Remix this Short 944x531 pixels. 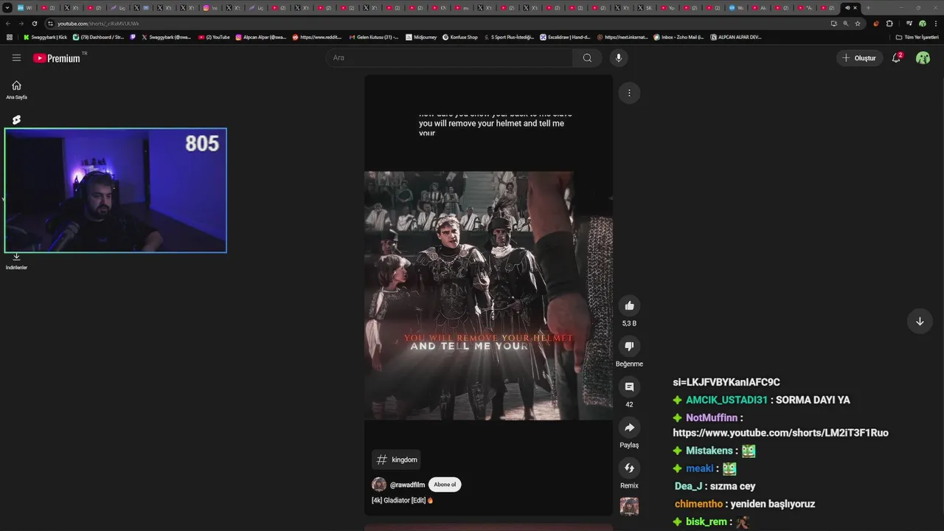click(x=629, y=468)
